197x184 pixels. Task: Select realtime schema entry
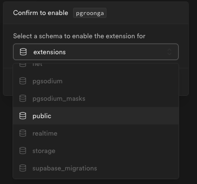click(96, 133)
